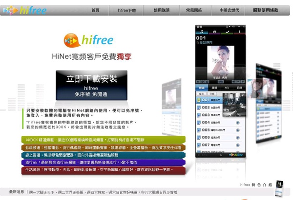Click the hifree logo in header bar
Screen dimensions: 293x200
25,10
